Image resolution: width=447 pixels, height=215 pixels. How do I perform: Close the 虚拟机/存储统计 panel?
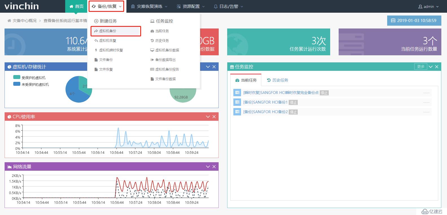214,67
